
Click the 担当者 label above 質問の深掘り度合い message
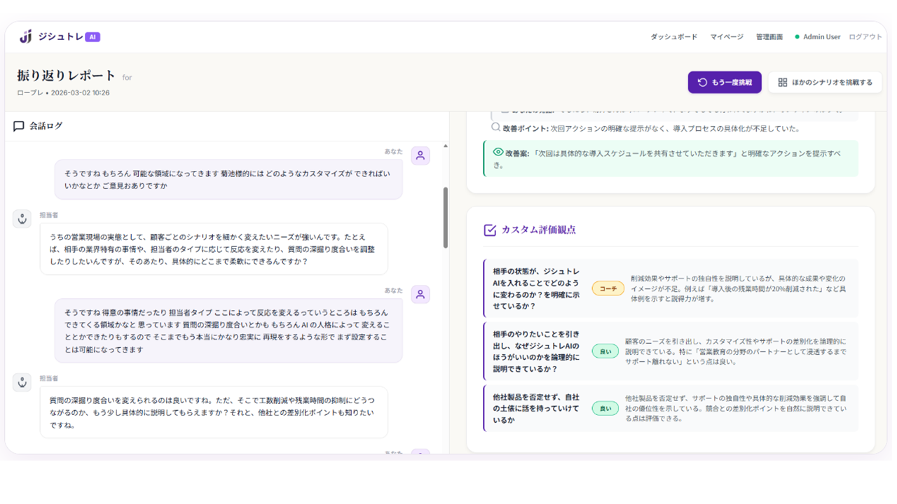pos(49,379)
